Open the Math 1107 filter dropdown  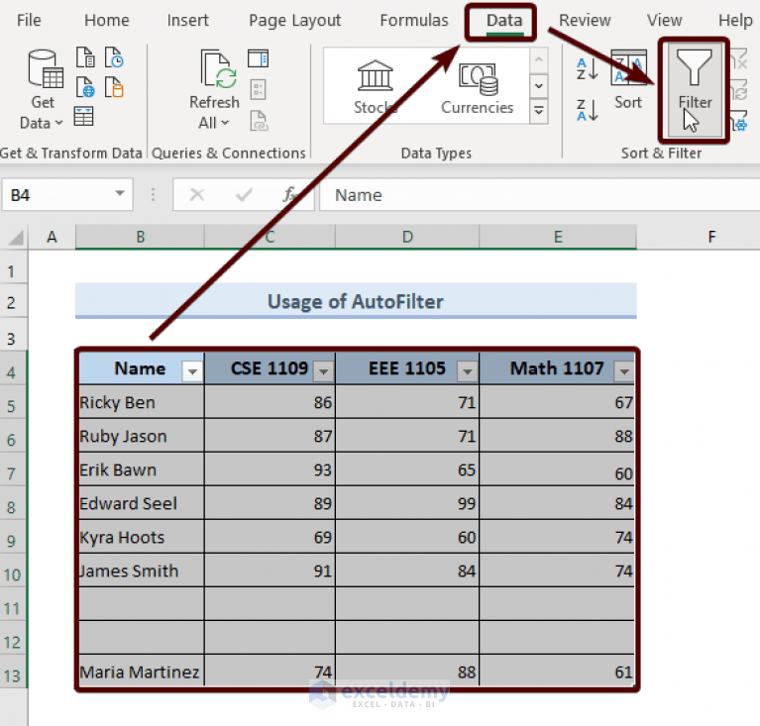pos(624,371)
